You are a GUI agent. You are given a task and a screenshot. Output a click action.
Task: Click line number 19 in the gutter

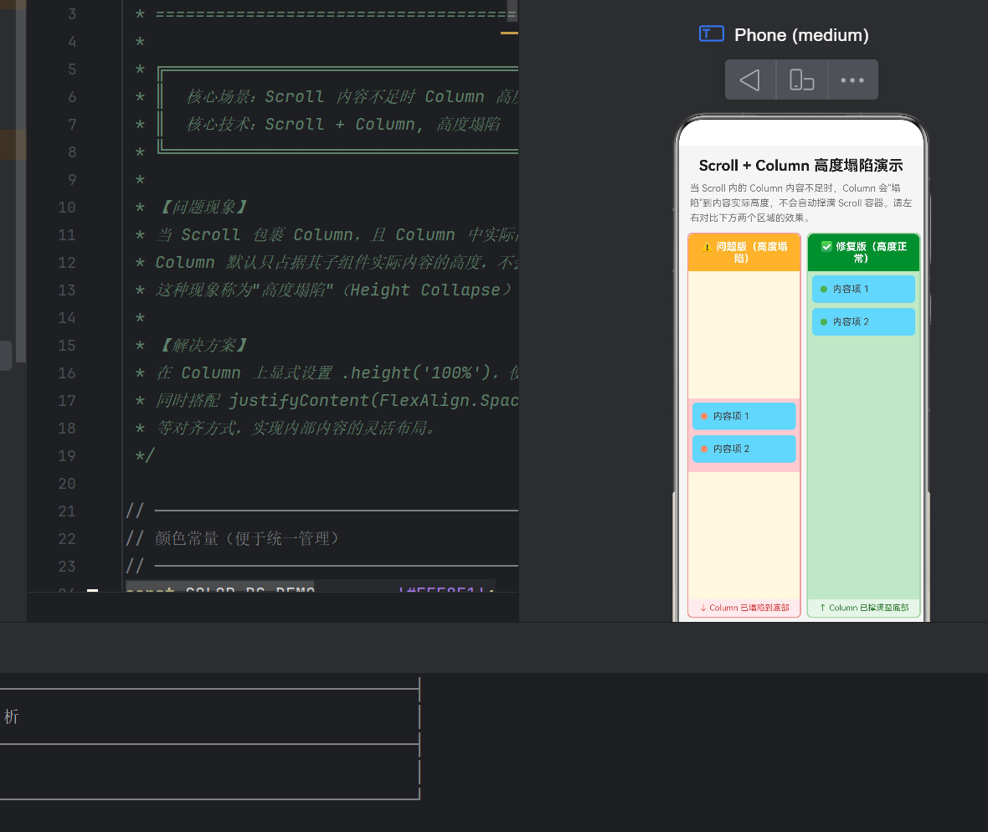pyautogui.click(x=67, y=456)
